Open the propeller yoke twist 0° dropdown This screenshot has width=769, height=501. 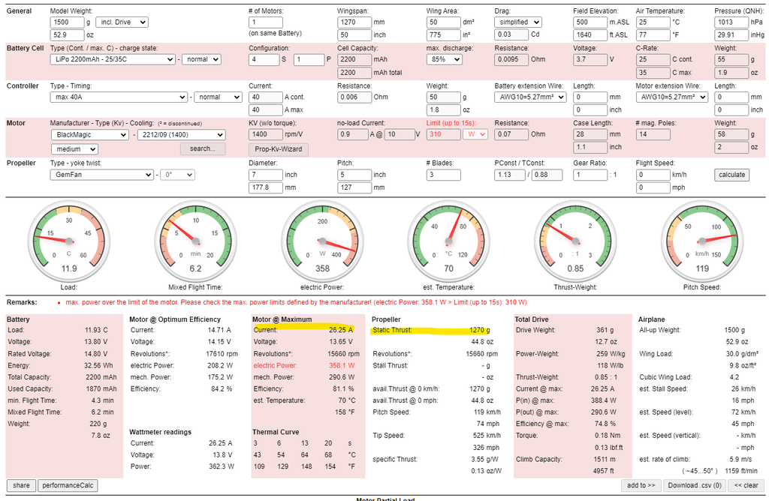coord(179,175)
